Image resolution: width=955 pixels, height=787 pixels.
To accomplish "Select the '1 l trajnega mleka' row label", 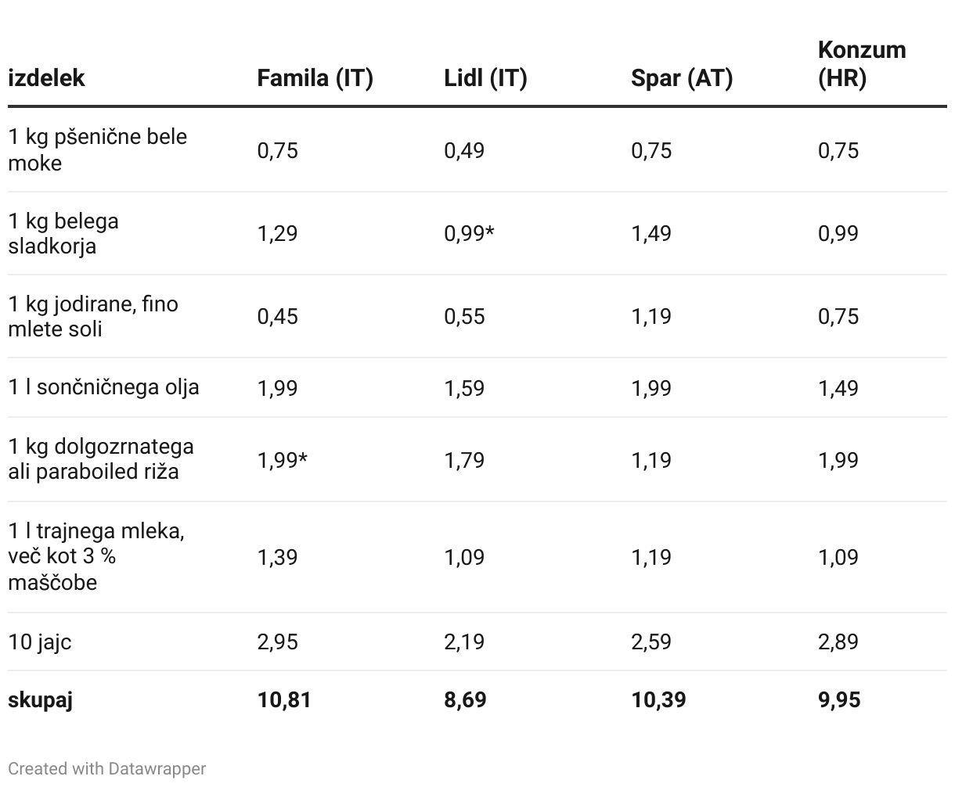I will [96, 556].
